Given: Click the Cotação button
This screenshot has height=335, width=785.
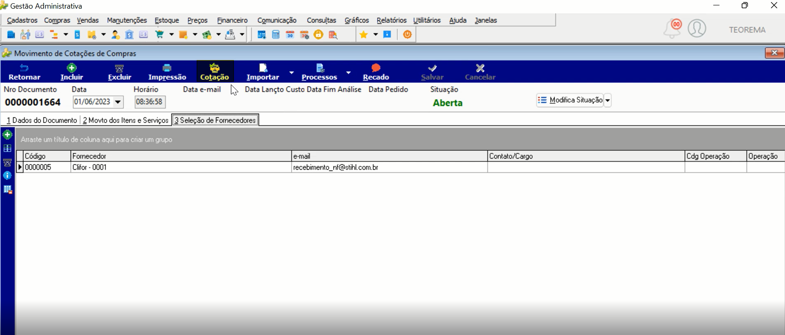Looking at the screenshot, I should coord(215,72).
